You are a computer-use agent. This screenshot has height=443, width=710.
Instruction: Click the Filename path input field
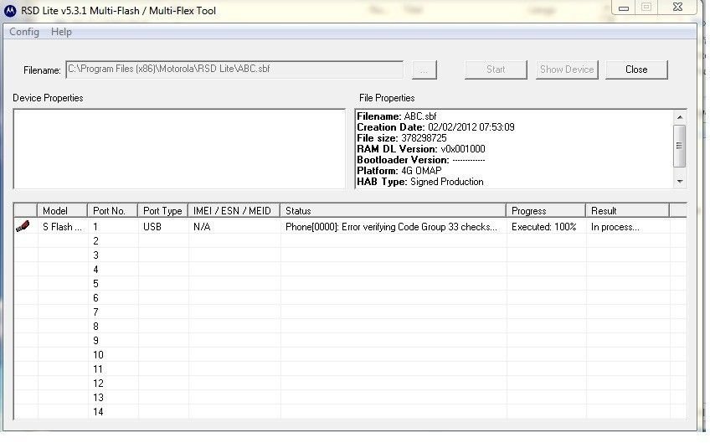tap(234, 70)
